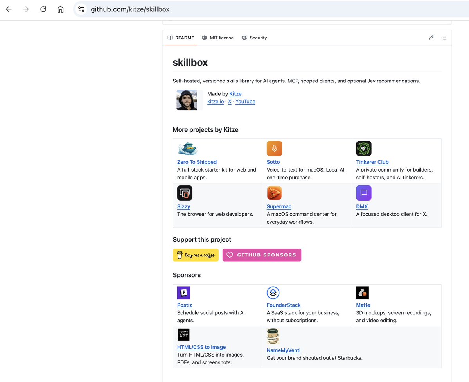Switch to the Security tab
469x382 pixels.
click(x=254, y=38)
